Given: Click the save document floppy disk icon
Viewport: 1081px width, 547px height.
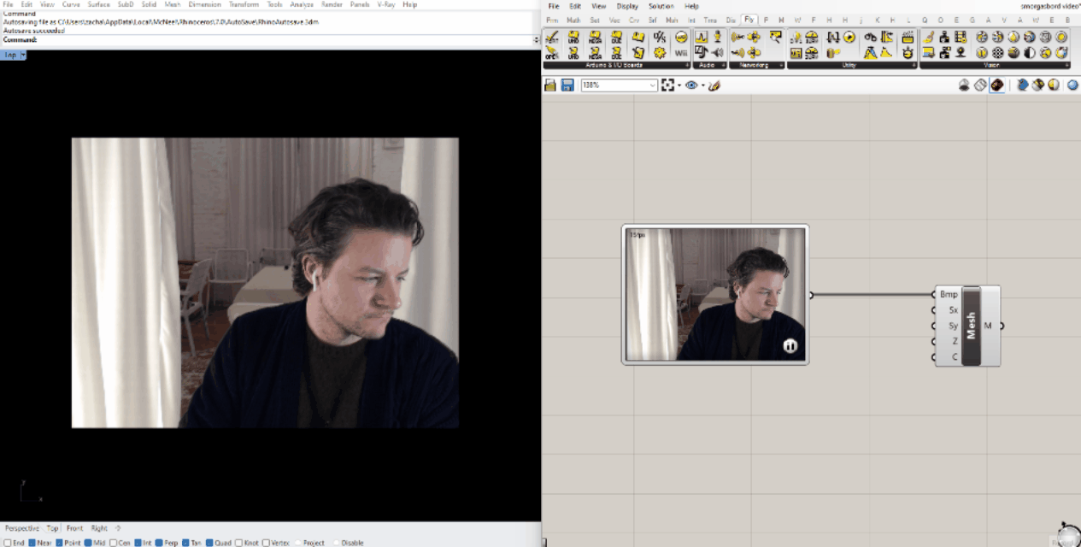Looking at the screenshot, I should click(567, 85).
